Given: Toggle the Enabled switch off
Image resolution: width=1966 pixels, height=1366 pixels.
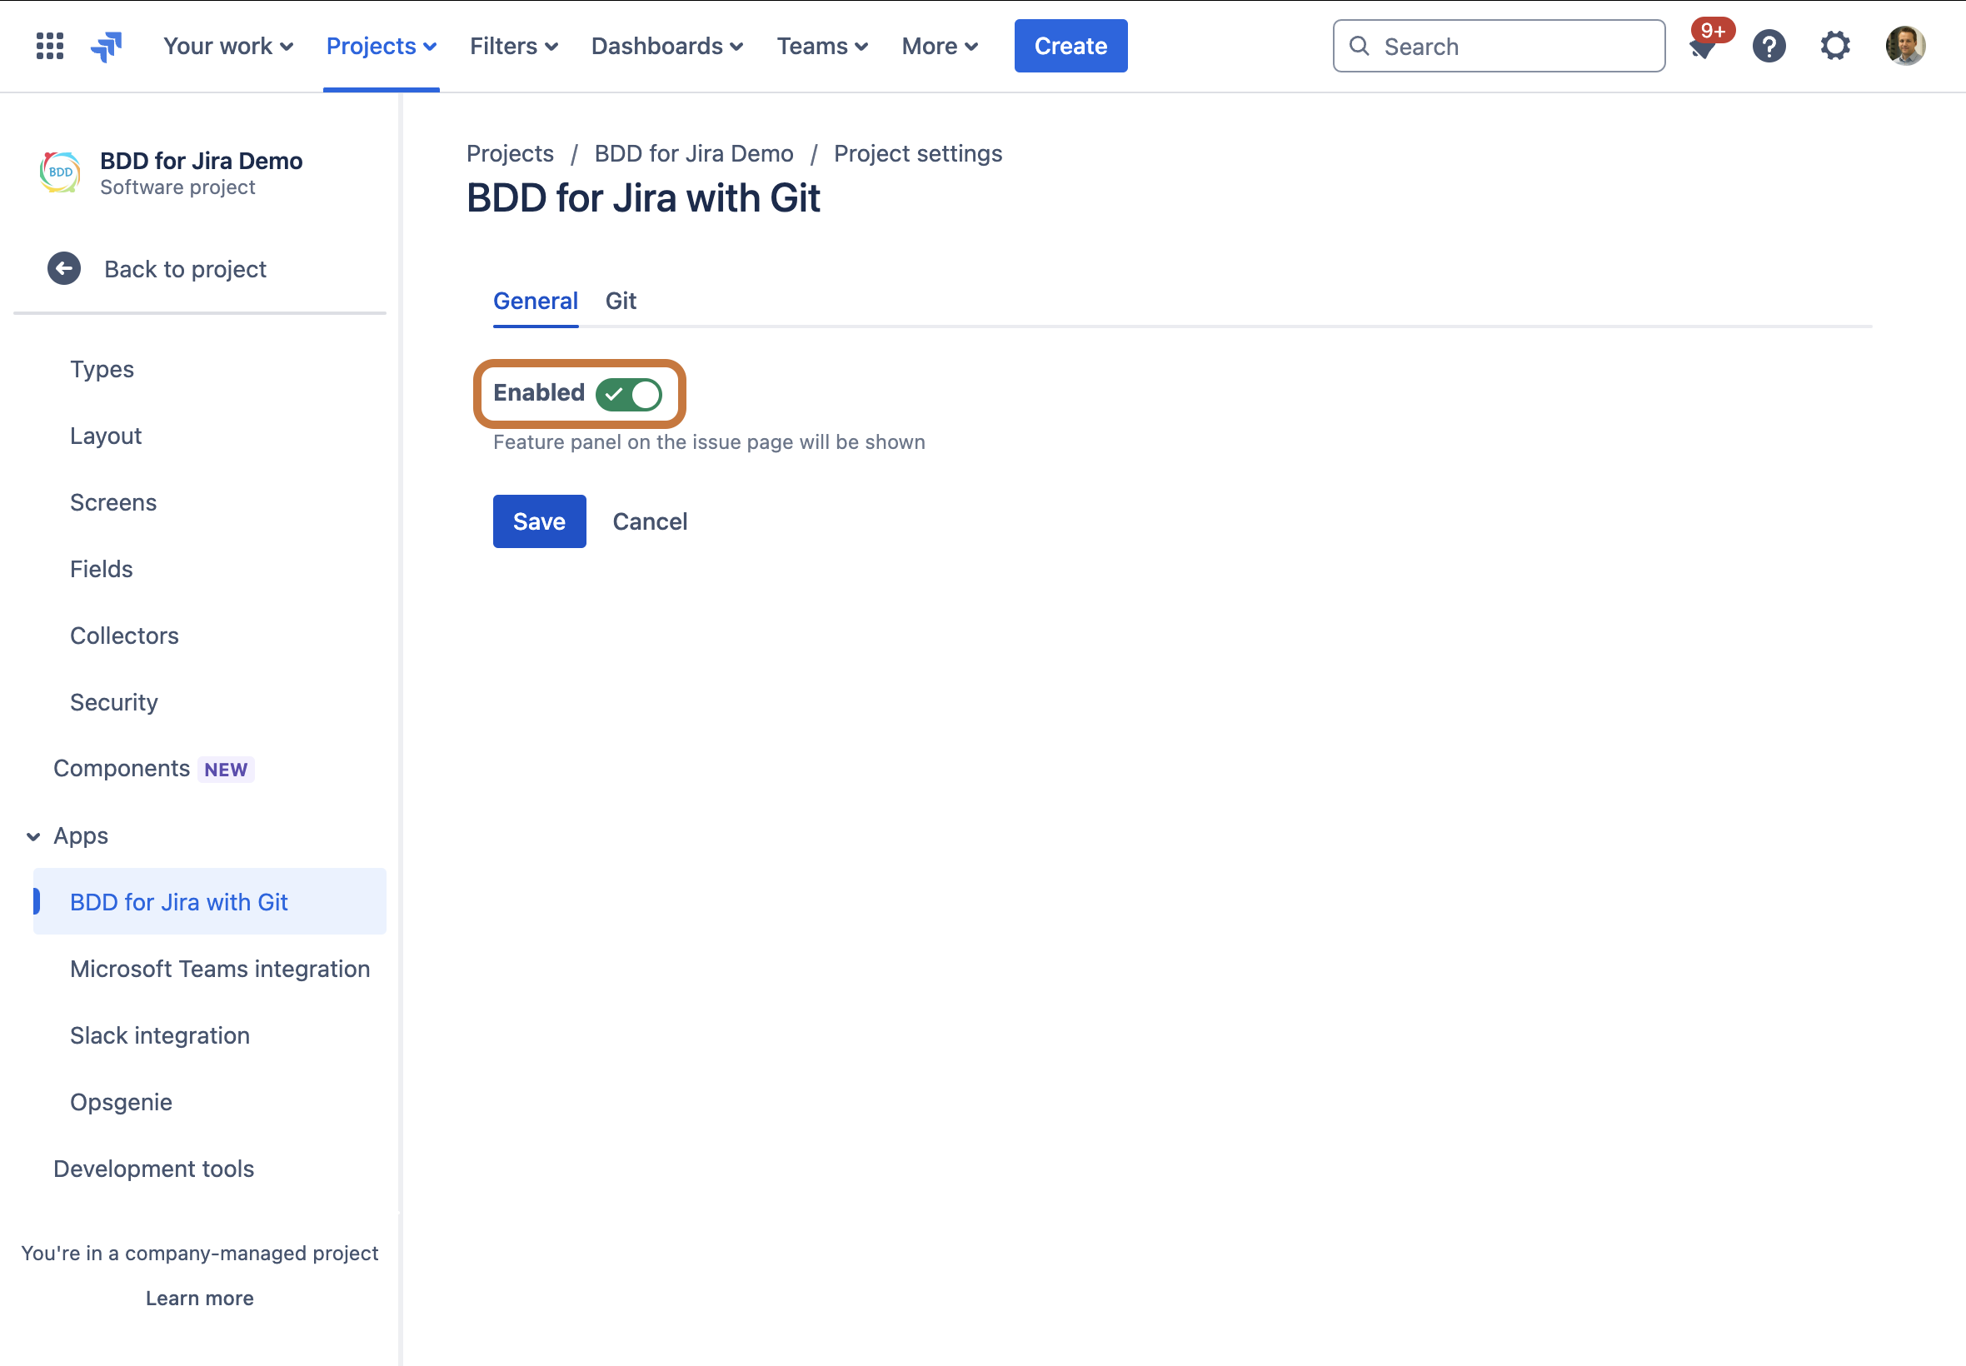Looking at the screenshot, I should tap(629, 395).
